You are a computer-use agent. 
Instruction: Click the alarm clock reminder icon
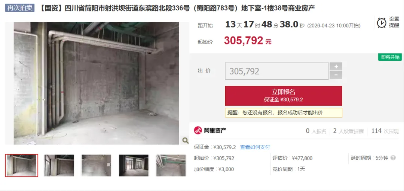pyautogui.click(x=381, y=23)
